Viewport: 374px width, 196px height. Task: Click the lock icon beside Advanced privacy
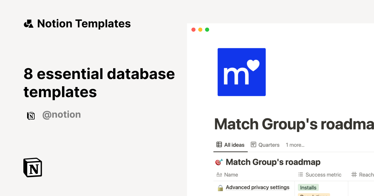click(x=220, y=188)
